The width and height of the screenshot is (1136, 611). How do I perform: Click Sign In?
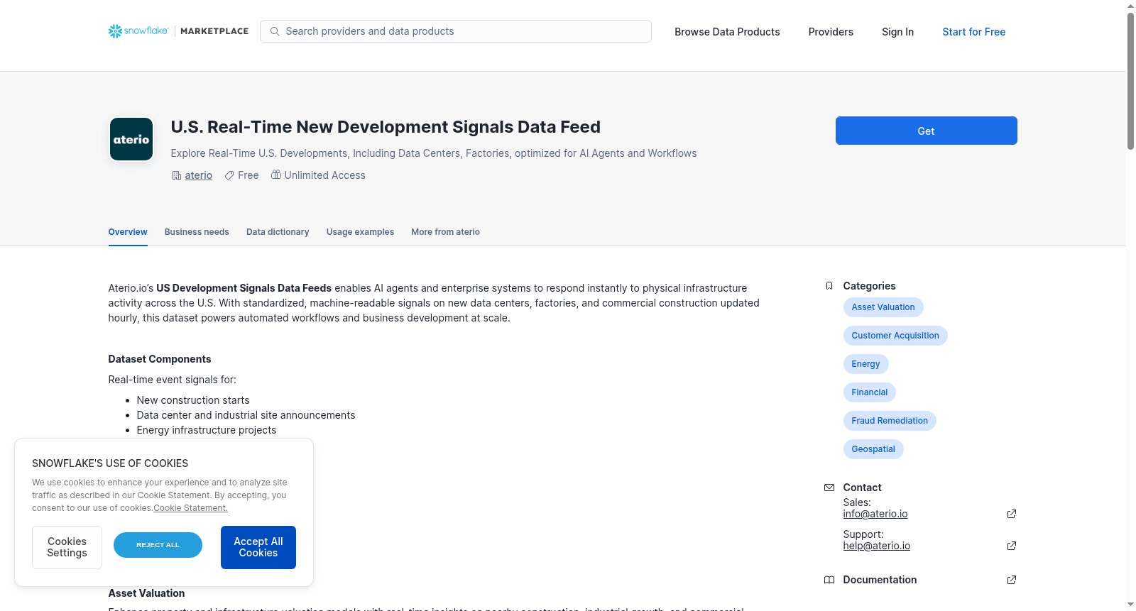click(x=897, y=32)
